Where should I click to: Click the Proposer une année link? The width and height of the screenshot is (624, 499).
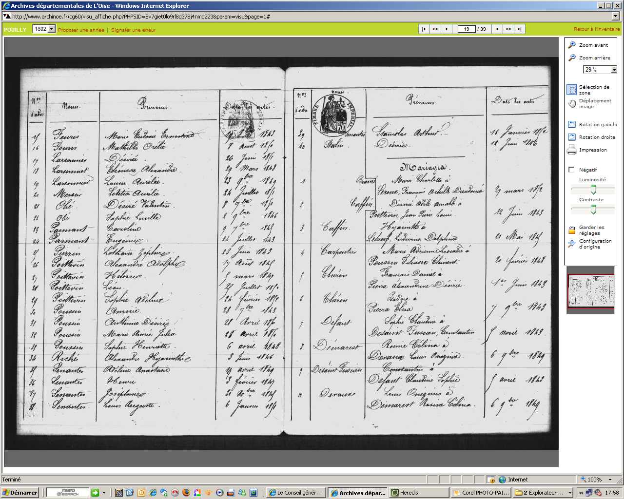81,30
